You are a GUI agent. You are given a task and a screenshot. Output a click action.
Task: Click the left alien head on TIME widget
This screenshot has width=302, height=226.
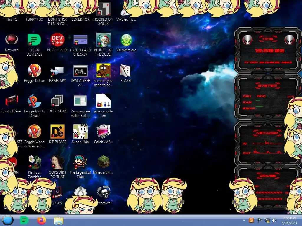coord(247,40)
